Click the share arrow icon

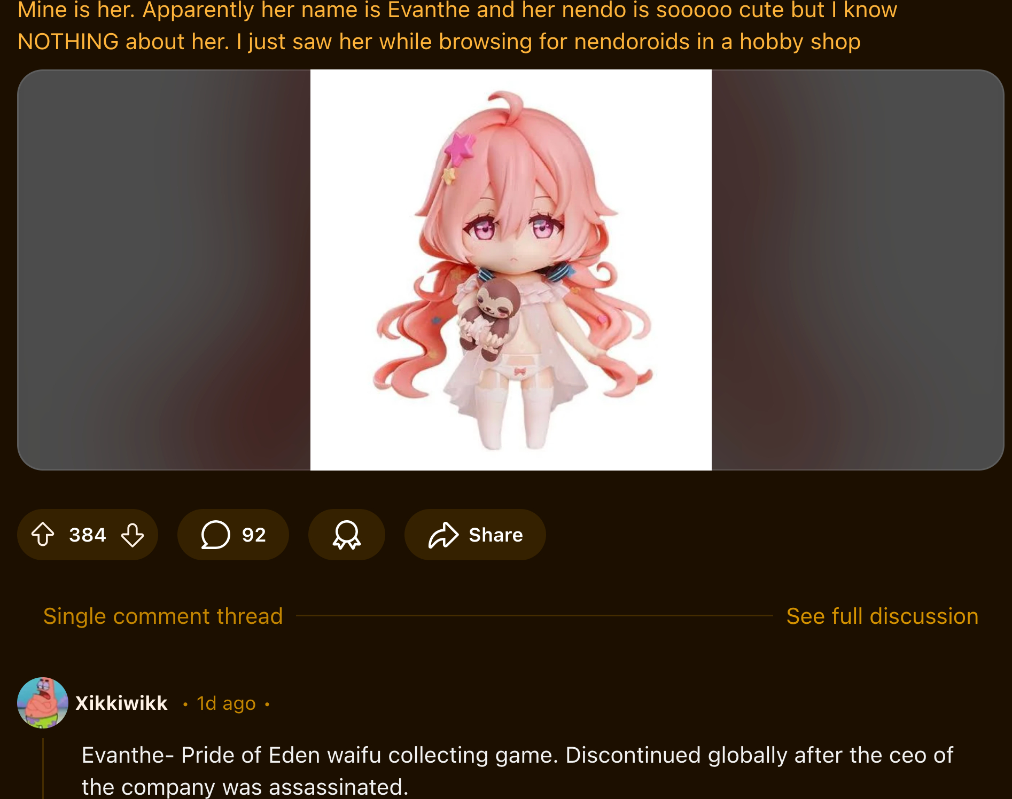[x=443, y=535]
